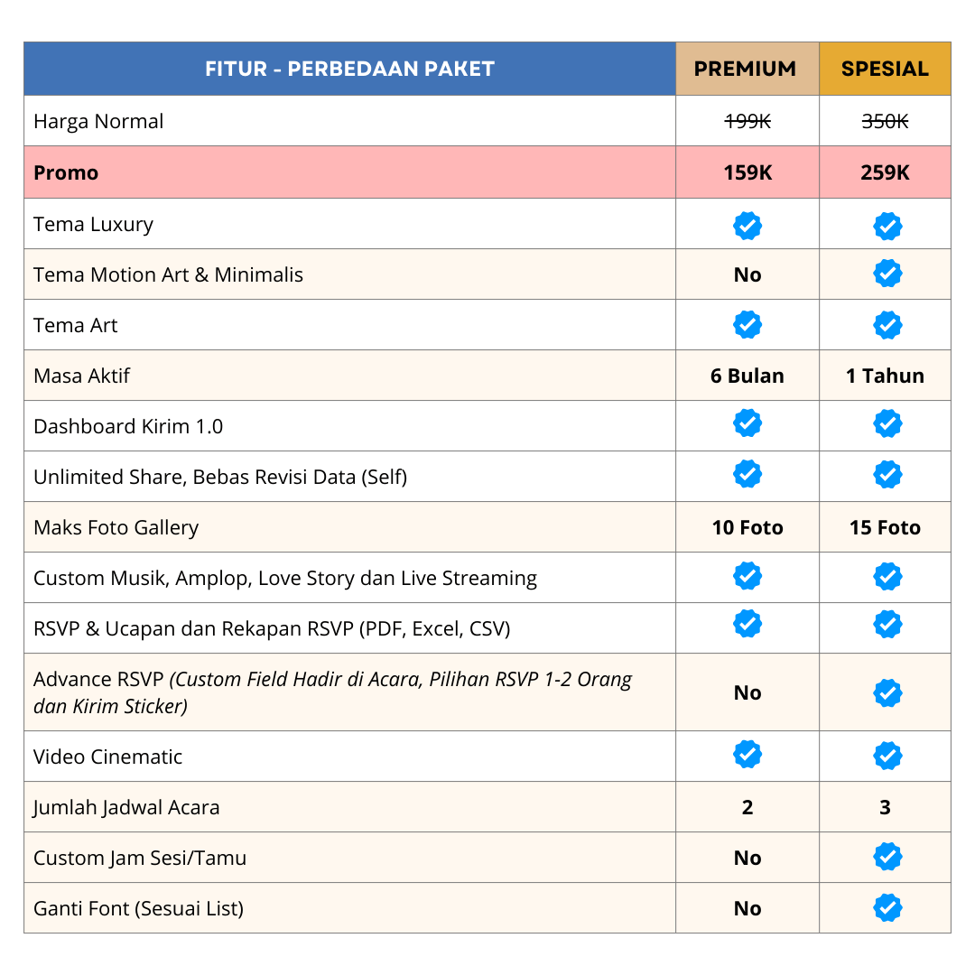Click Spesial checkmark for Custom Jam Sesi/Tamu
This screenshot has width=975, height=975.
(887, 857)
